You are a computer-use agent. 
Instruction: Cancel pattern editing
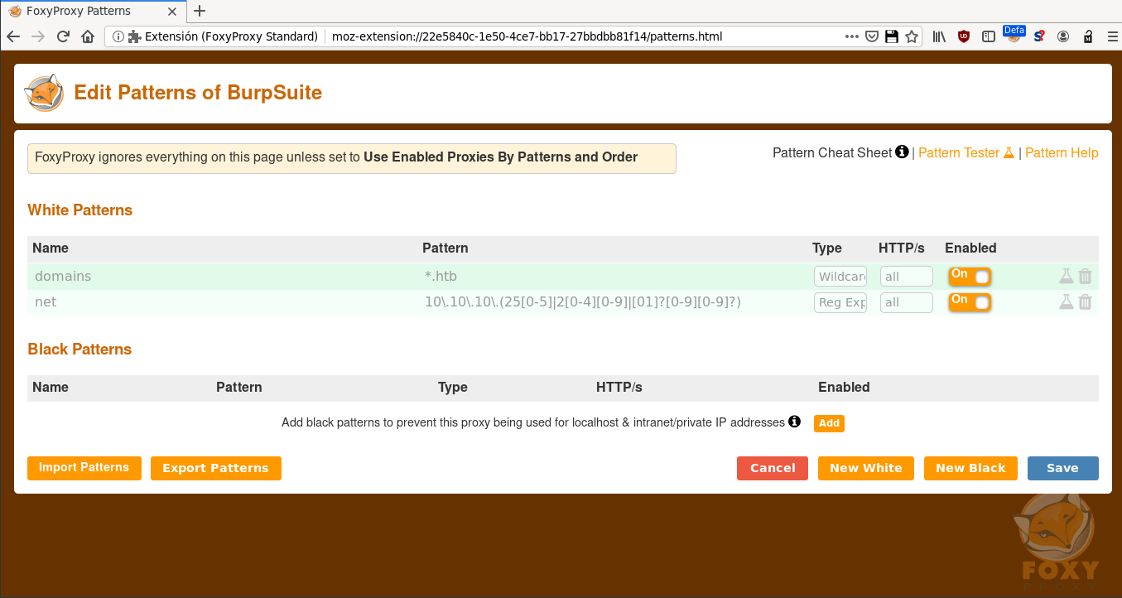coord(773,468)
